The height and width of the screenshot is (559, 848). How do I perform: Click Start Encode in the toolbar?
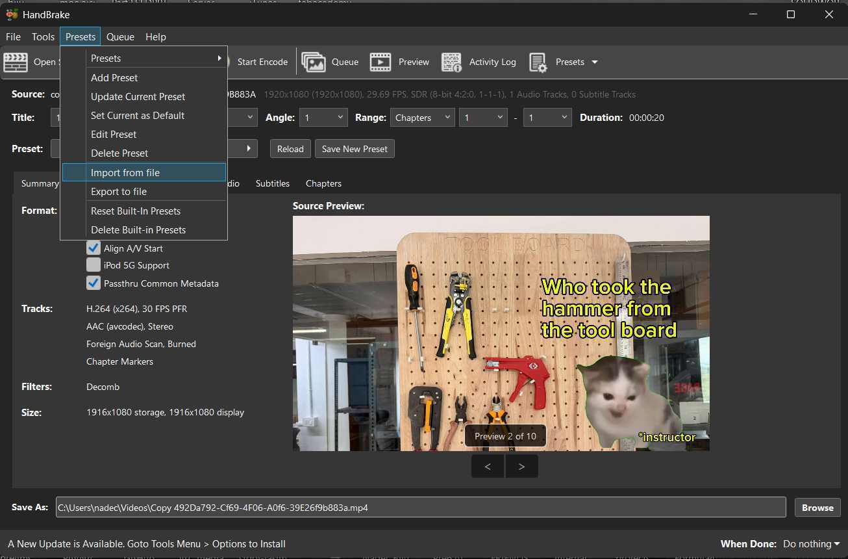[x=262, y=62]
